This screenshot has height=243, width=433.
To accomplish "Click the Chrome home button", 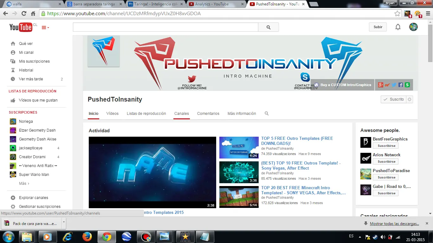I will [33, 14].
